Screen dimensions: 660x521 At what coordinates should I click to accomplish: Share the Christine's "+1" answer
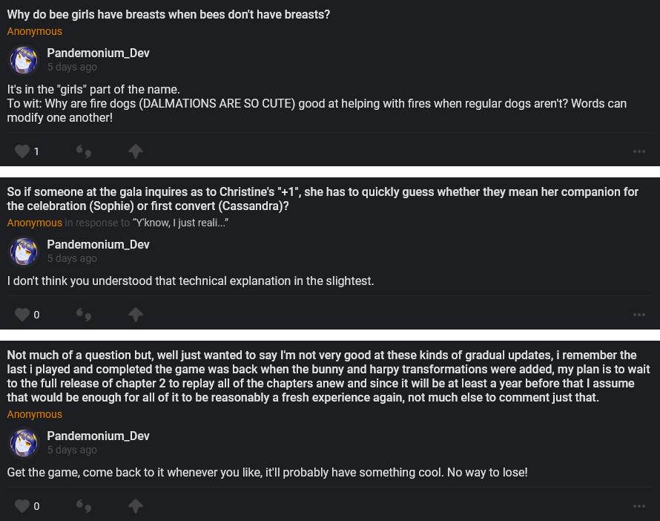click(135, 315)
